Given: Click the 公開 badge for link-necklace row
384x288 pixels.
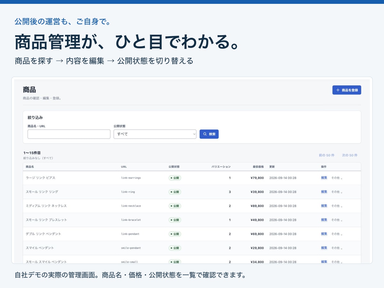Looking at the screenshot, I should coord(175,206).
